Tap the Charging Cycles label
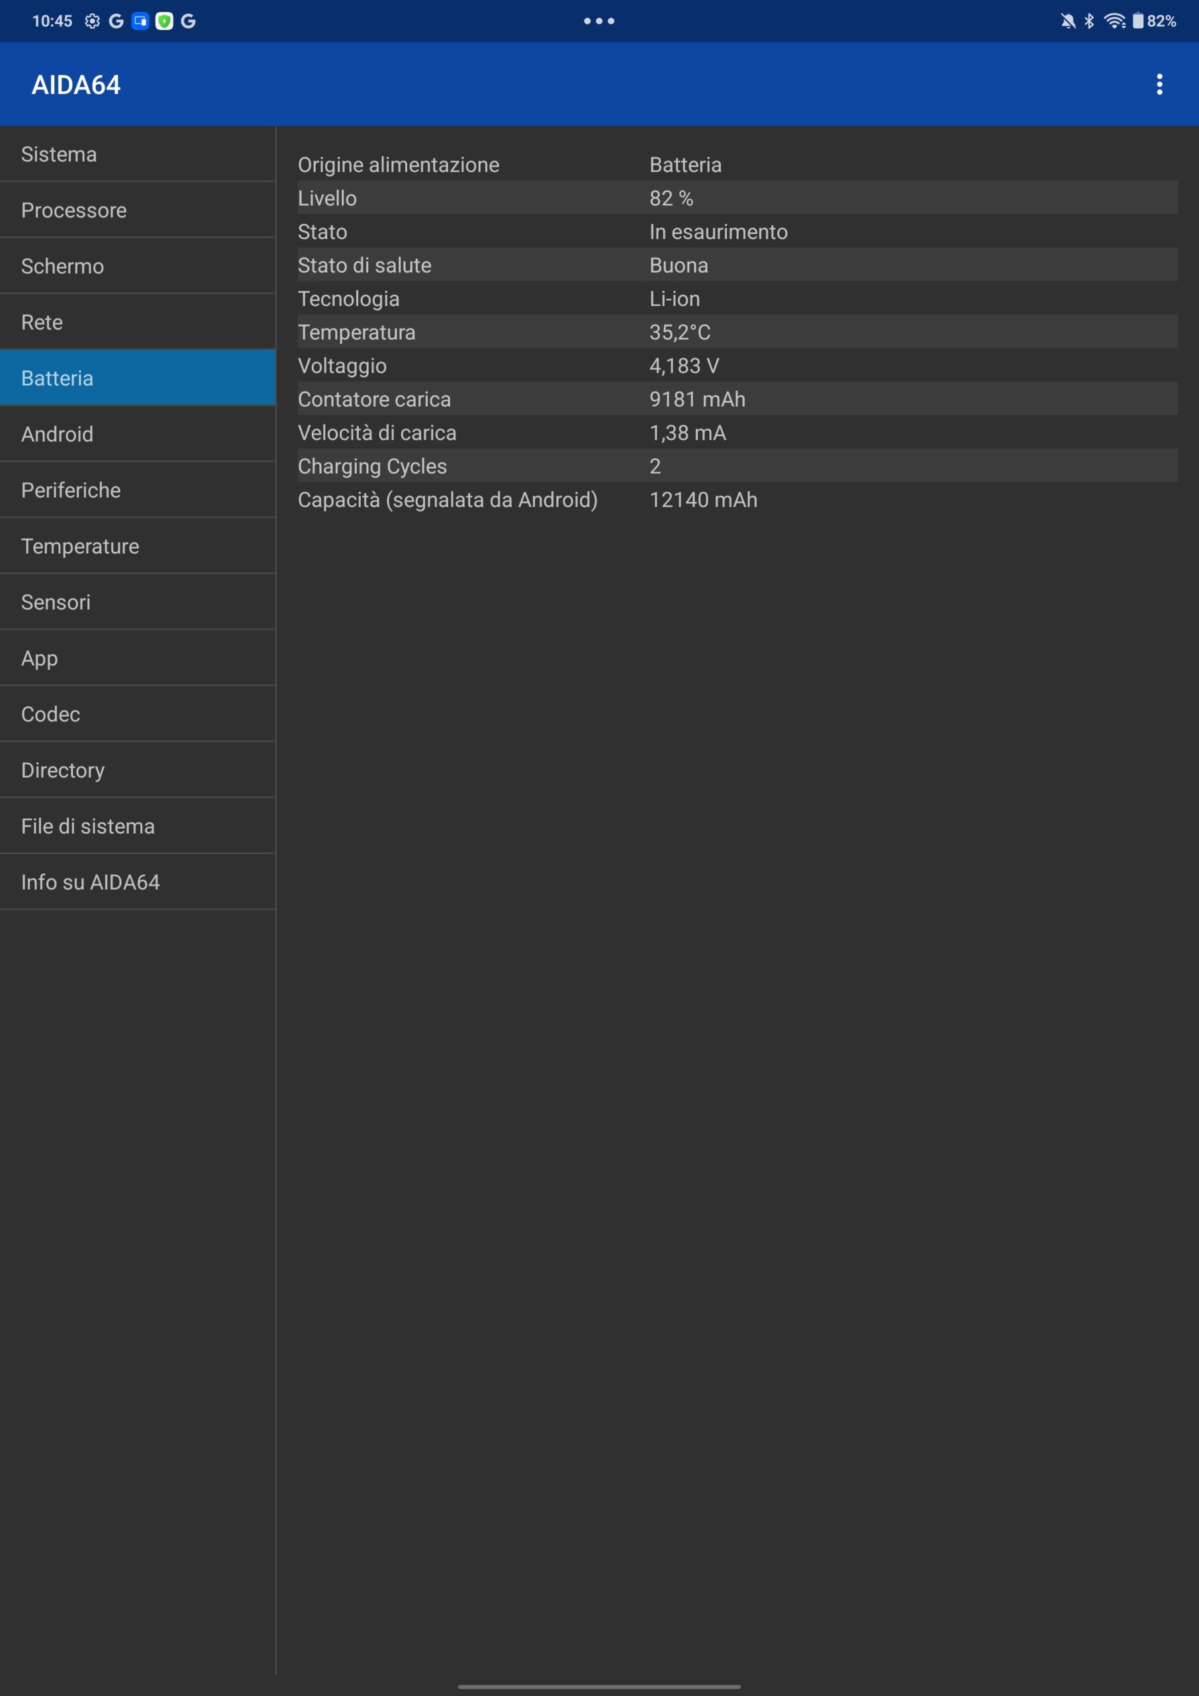 click(x=373, y=466)
